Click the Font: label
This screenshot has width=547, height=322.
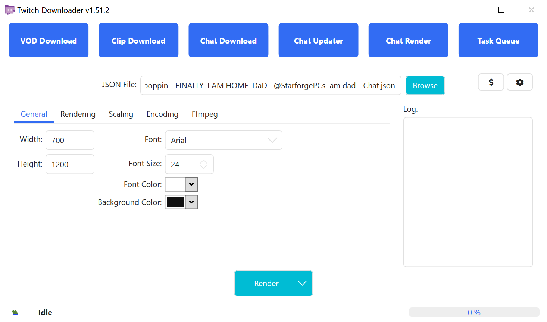click(x=153, y=139)
